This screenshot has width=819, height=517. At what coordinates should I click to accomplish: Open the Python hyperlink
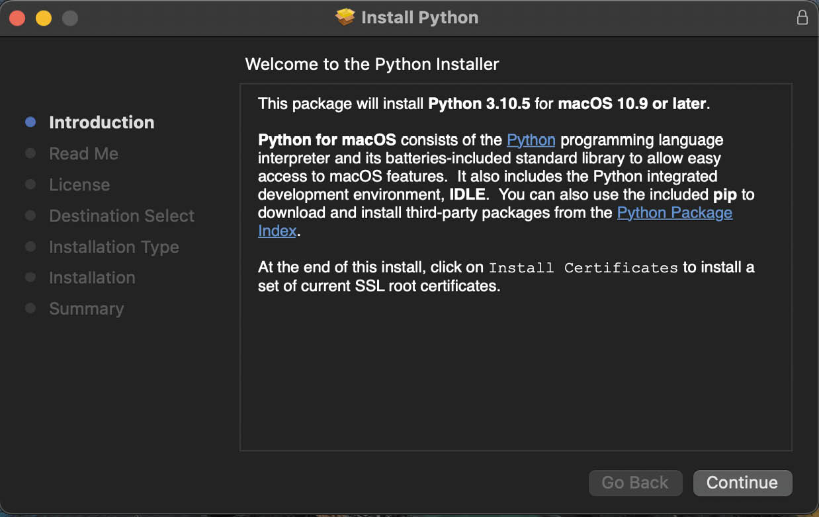pyautogui.click(x=531, y=140)
